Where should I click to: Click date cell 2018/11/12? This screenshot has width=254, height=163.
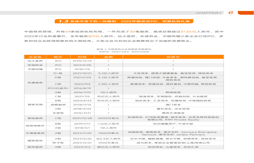82,105
